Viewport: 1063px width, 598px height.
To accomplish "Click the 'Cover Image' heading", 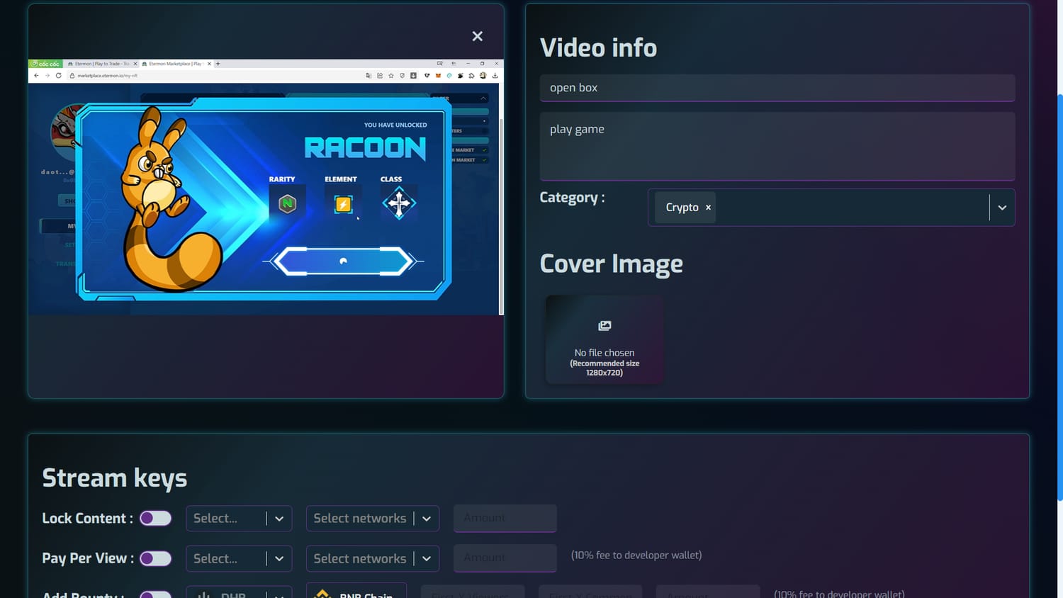I will pyautogui.click(x=612, y=264).
